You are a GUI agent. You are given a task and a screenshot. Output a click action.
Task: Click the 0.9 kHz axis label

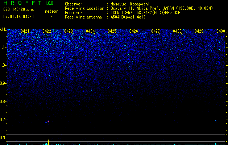click(x=3, y=83)
